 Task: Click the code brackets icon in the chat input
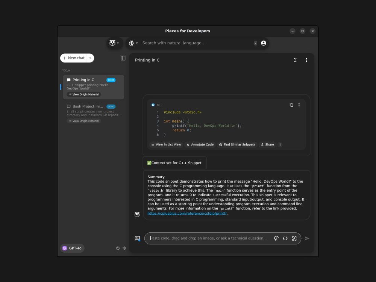click(x=285, y=238)
